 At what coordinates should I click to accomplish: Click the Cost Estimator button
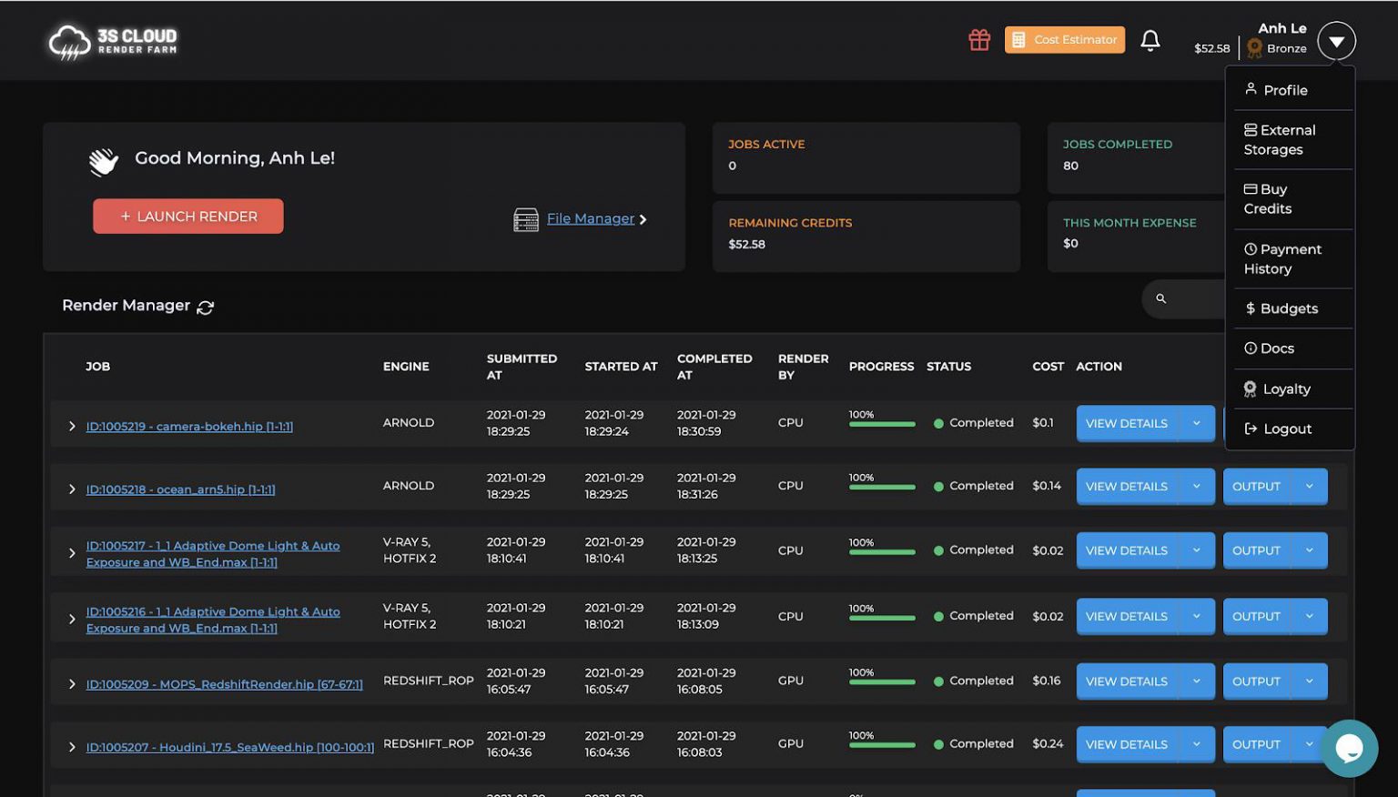click(x=1064, y=40)
